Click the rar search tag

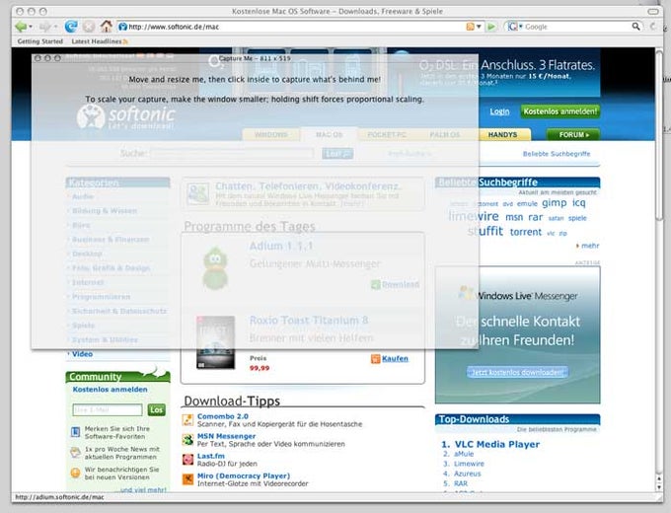click(x=536, y=217)
